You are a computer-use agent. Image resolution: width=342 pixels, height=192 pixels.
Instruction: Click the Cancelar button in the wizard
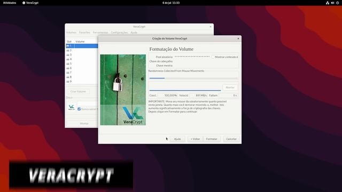coord(231,139)
